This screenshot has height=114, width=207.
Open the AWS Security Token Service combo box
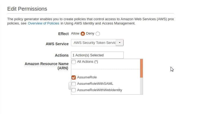[x=94, y=43]
